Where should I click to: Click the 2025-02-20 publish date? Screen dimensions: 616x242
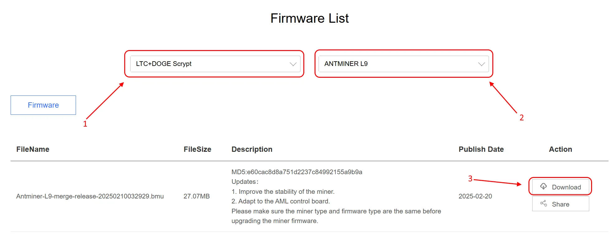pyautogui.click(x=475, y=196)
